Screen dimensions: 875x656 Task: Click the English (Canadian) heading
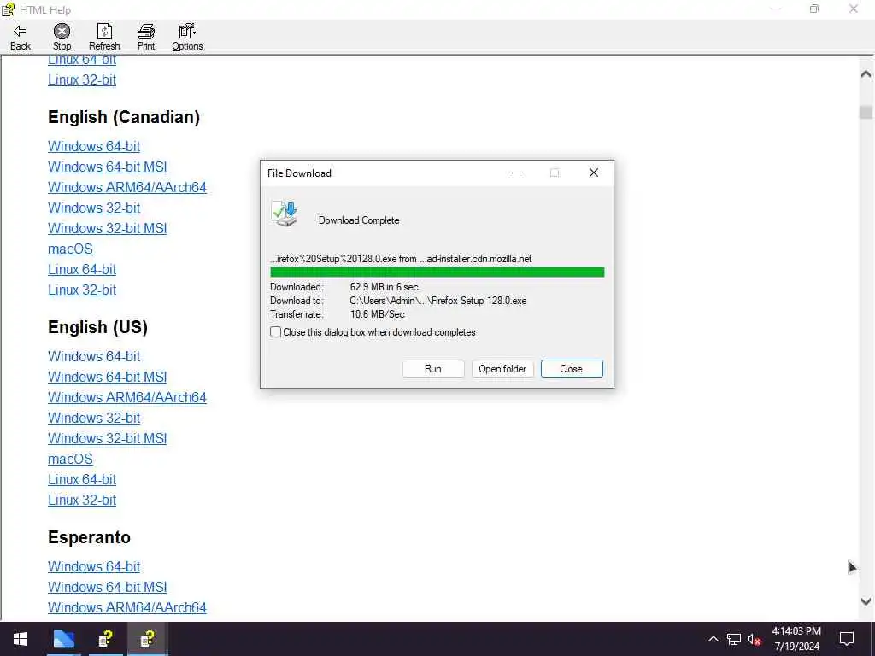pos(124,117)
